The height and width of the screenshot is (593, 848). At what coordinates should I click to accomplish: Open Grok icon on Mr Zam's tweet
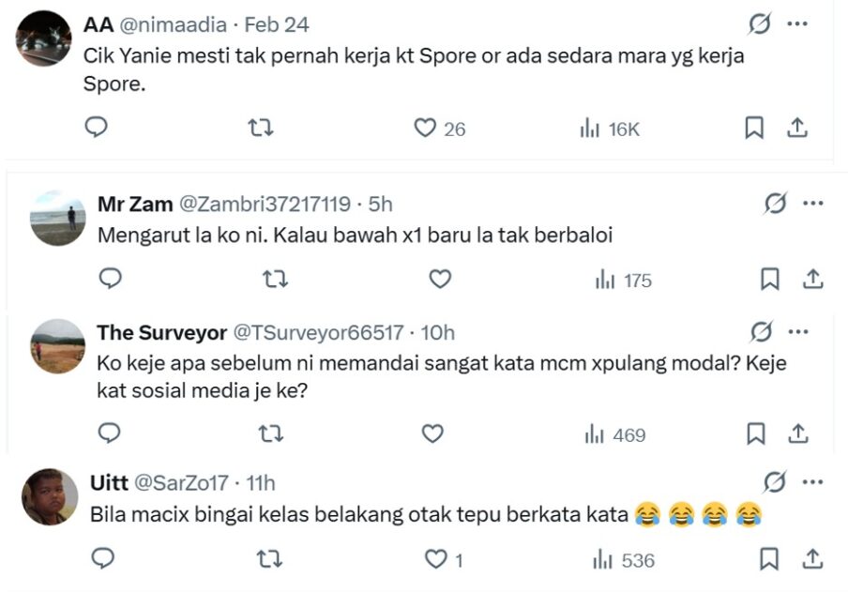(x=775, y=204)
